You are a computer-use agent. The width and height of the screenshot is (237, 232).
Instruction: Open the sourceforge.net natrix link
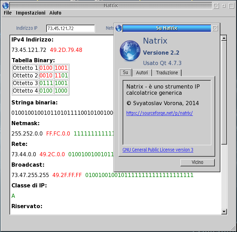click(x=160, y=113)
